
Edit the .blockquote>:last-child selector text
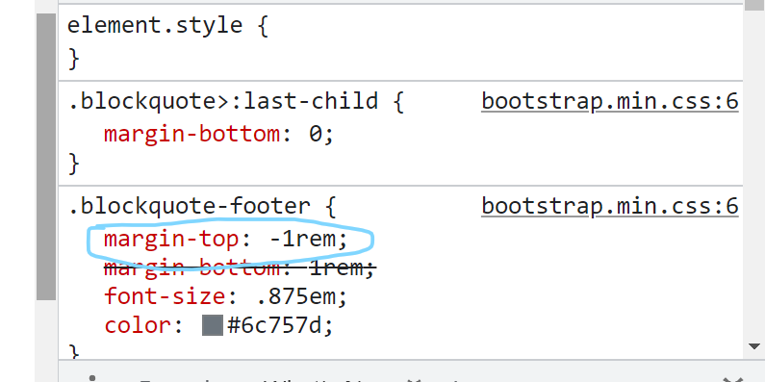point(222,101)
